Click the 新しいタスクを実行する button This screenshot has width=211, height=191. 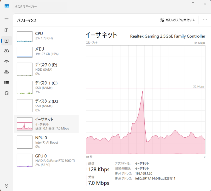tap(177, 20)
